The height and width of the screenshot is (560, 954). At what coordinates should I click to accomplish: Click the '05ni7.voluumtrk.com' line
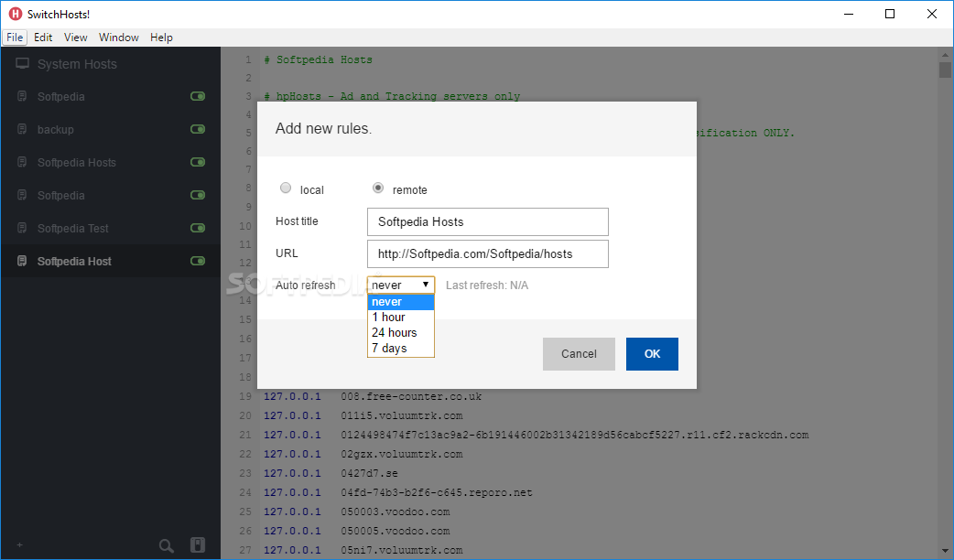coord(402,550)
